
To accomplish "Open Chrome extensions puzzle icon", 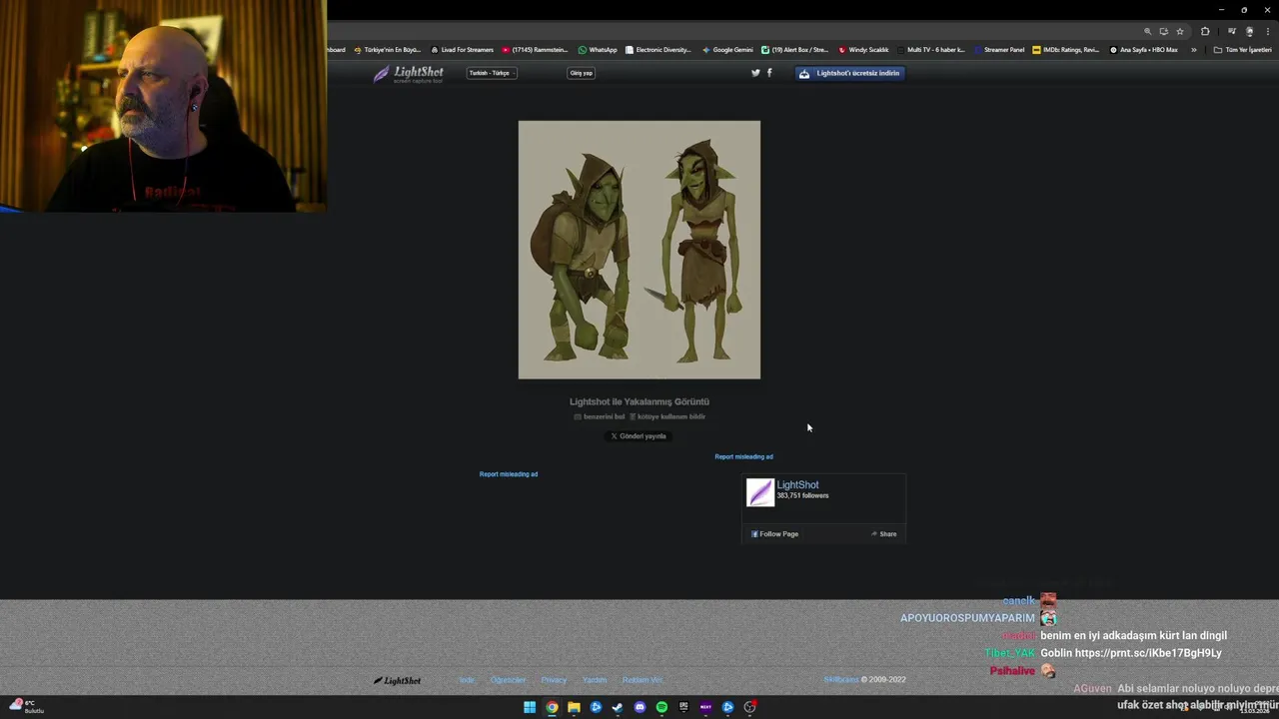I will [x=1205, y=31].
